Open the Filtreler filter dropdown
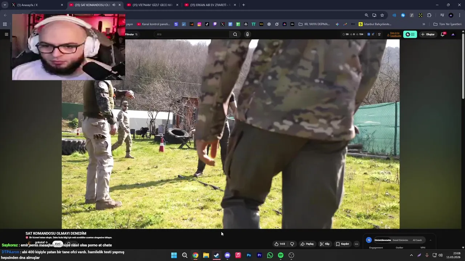The image size is (465, 261). (131, 34)
